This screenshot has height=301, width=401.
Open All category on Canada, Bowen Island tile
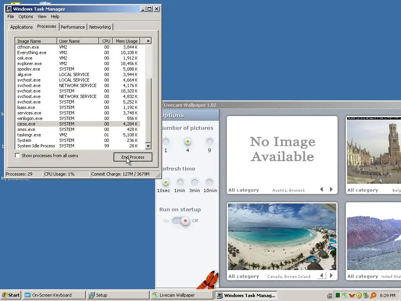244,276
